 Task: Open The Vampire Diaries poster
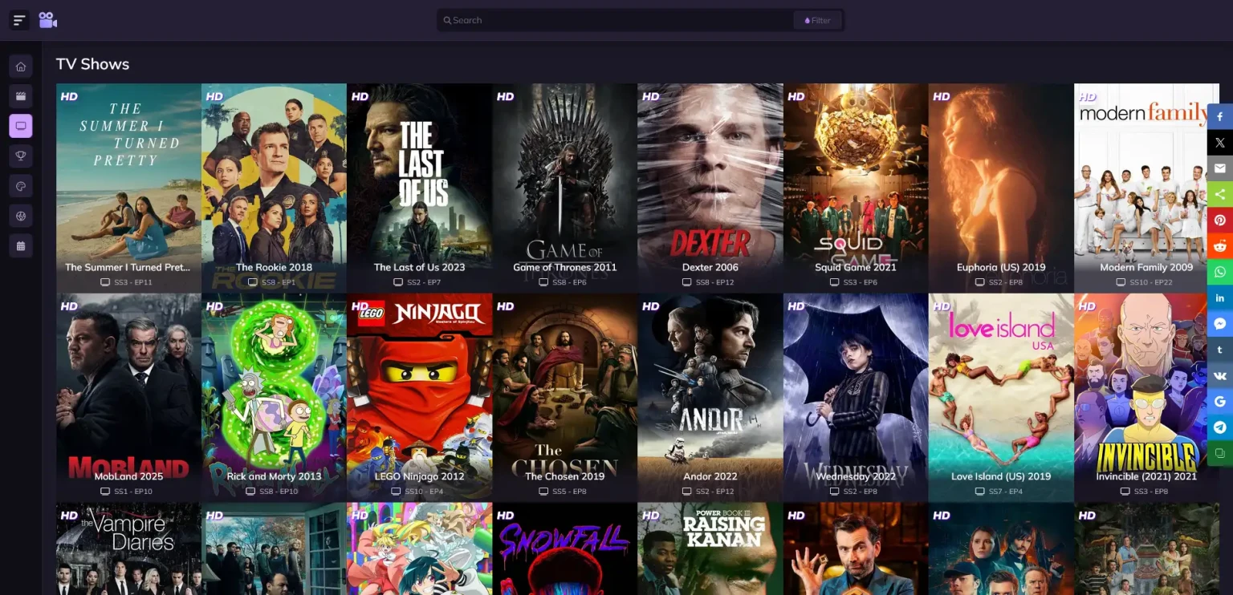pyautogui.click(x=128, y=548)
